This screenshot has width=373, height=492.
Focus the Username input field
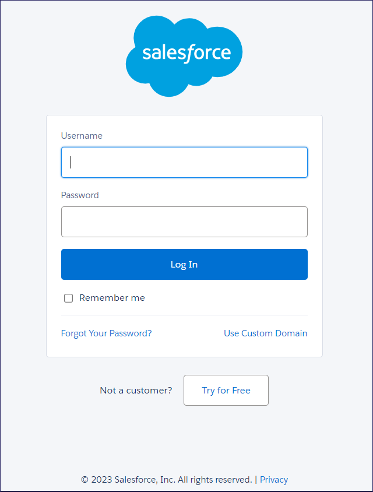184,162
